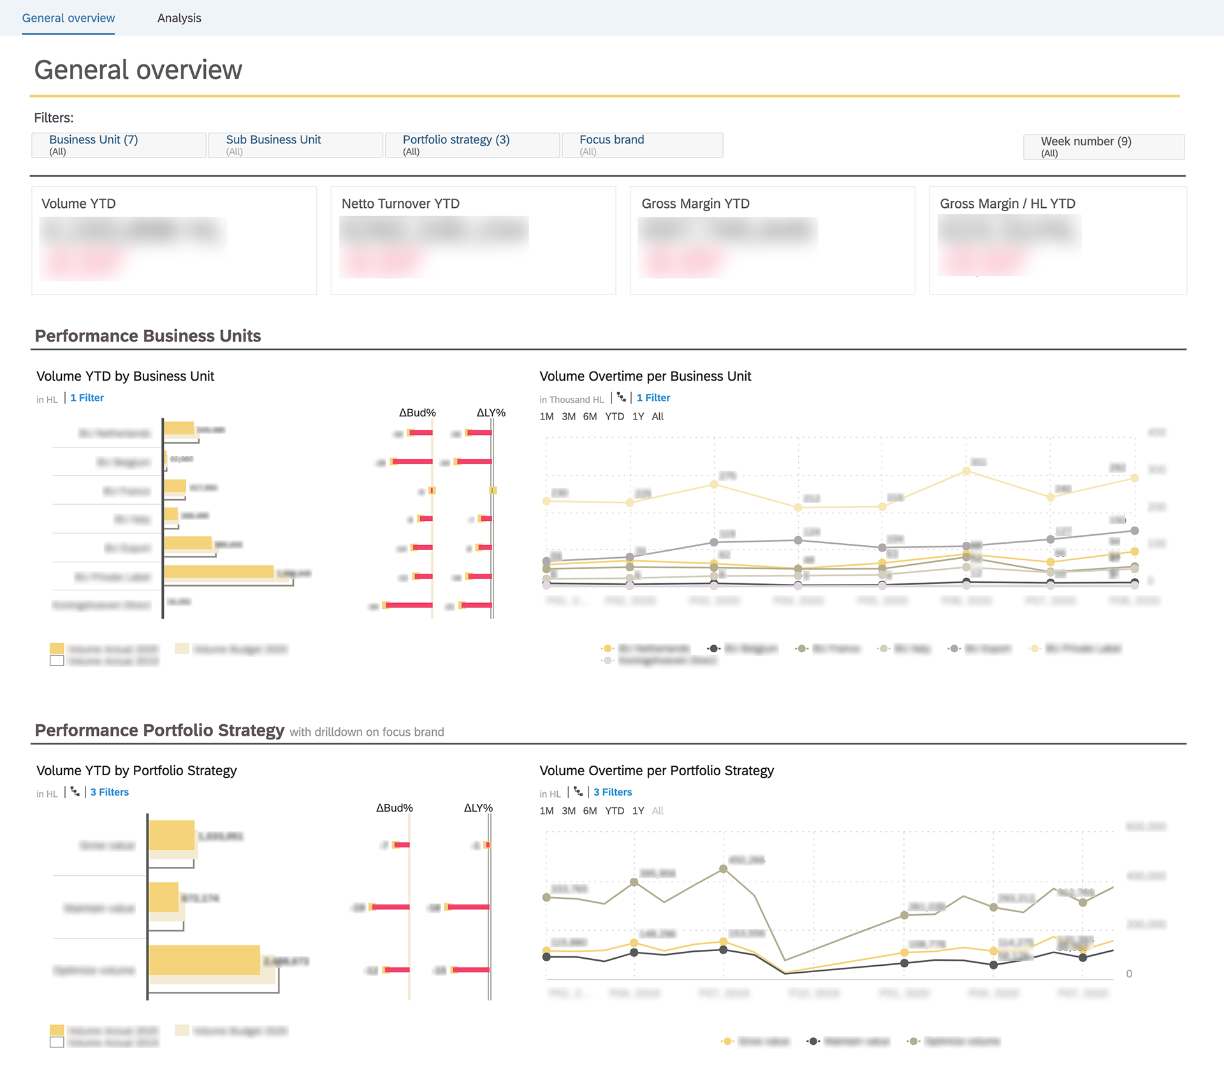
Task: Click drill hierarchy icon in Volume Overtime per Business Unit
Action: click(x=622, y=398)
